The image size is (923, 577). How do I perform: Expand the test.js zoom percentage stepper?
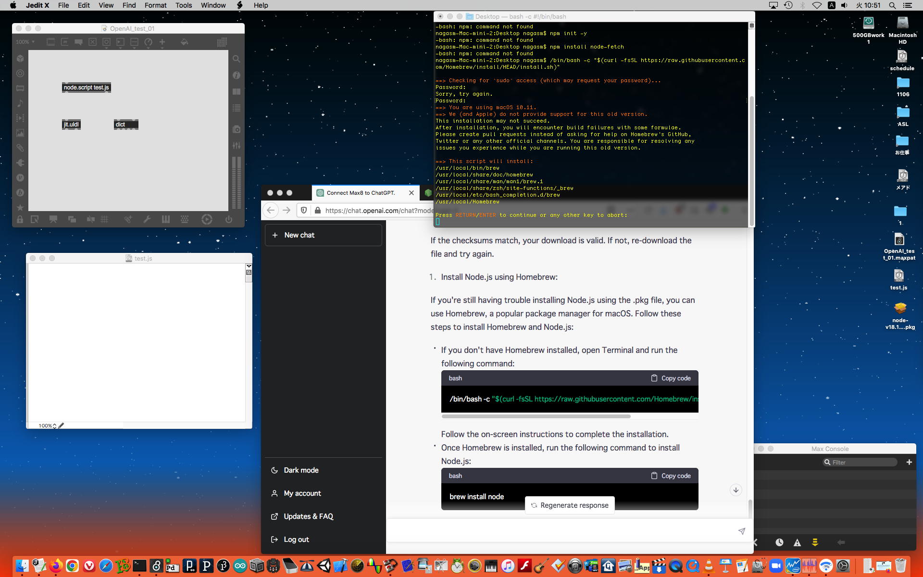click(x=54, y=426)
